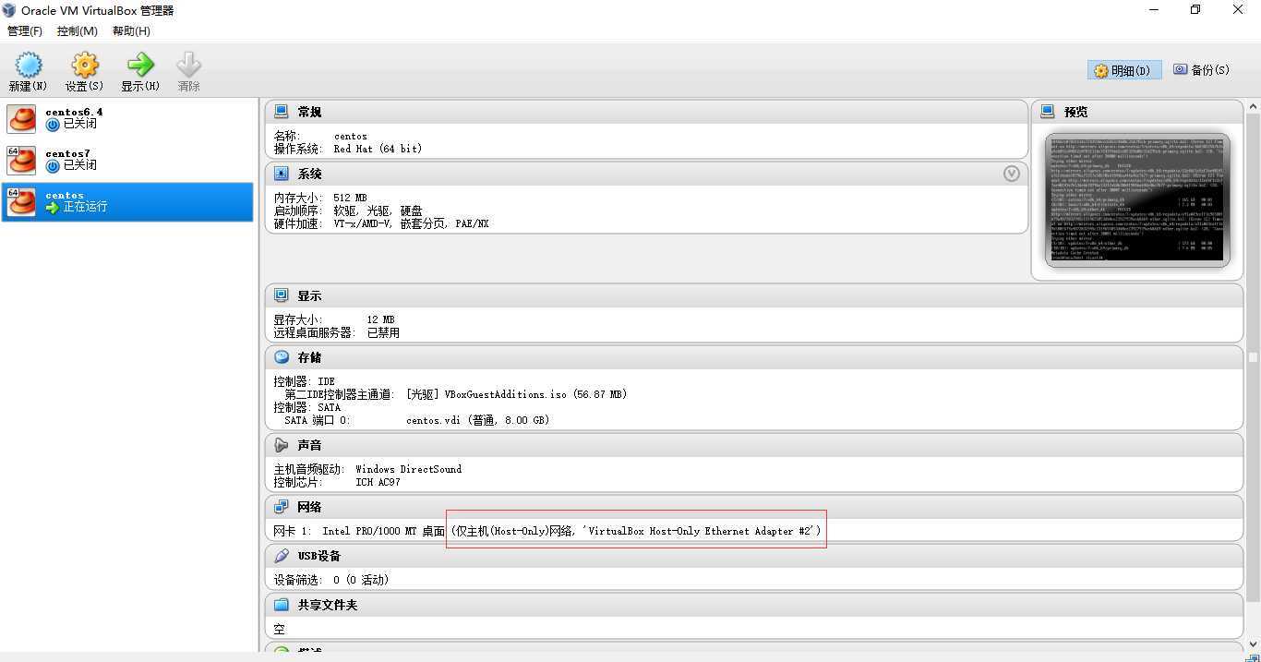
Task: Click the System (系统) chip icon
Action: click(x=282, y=174)
